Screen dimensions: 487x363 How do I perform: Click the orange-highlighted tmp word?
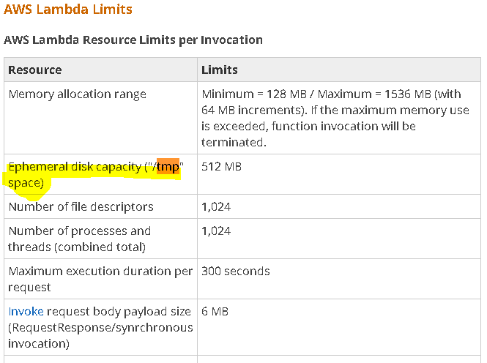click(x=168, y=167)
